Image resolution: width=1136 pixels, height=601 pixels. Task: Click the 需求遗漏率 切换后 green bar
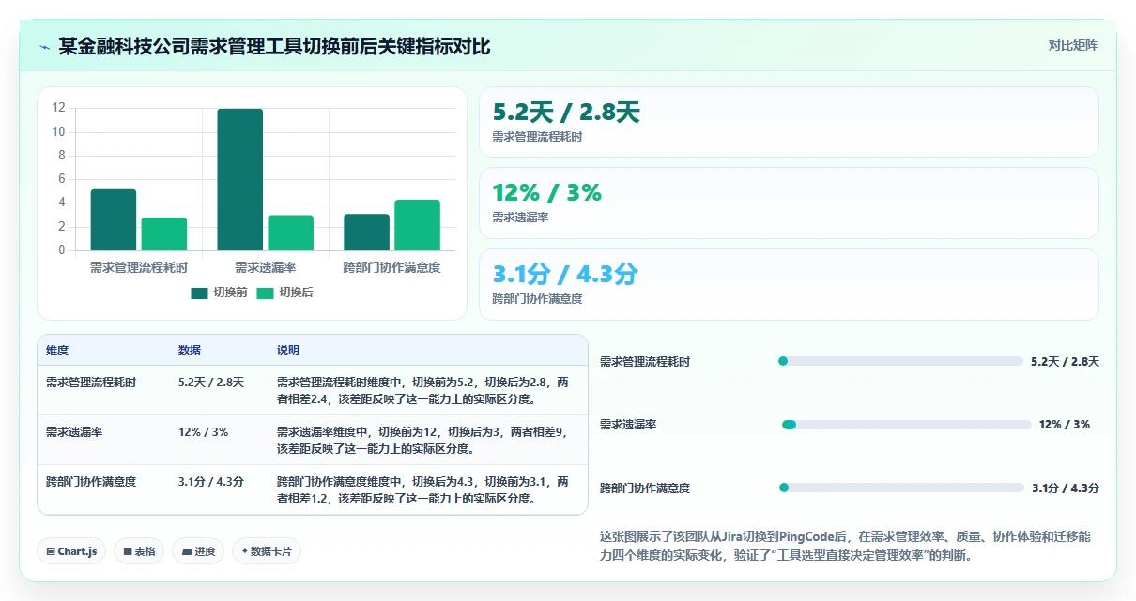tap(291, 233)
